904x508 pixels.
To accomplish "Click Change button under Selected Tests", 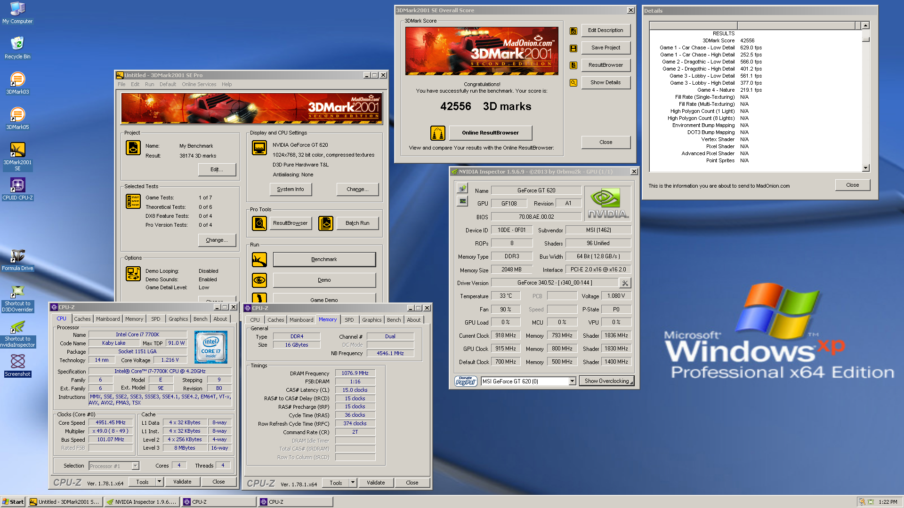I will 217,240.
